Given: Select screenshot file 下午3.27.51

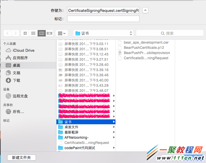Looking at the screenshot, I should [86, 60].
